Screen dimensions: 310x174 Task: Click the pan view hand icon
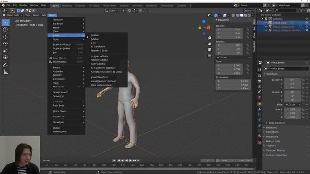[209, 44]
